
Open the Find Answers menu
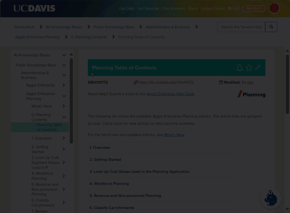point(173,9)
